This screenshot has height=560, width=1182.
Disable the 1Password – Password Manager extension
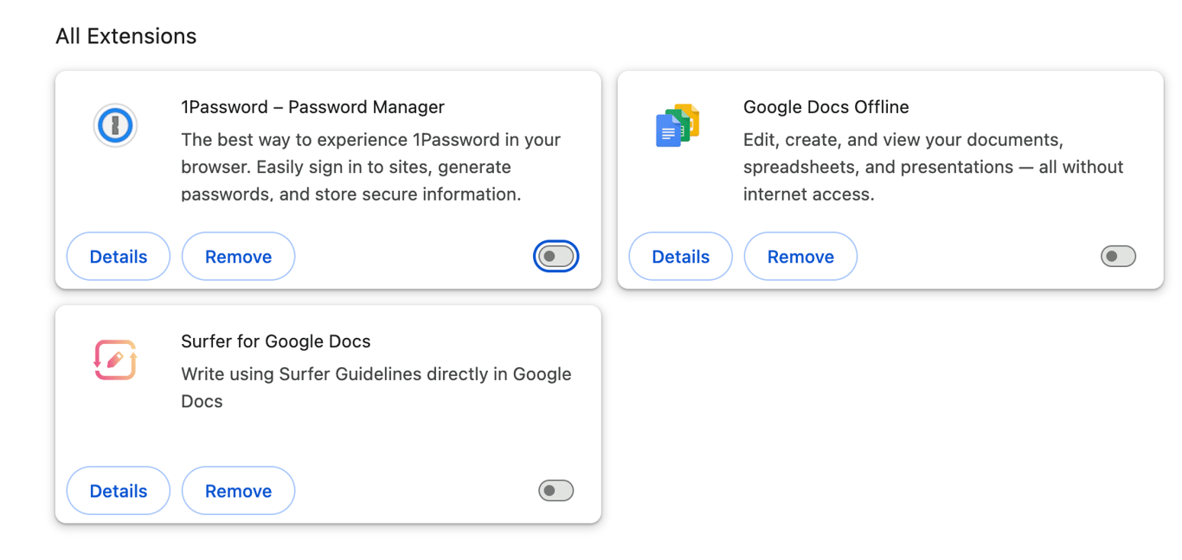pyautogui.click(x=556, y=256)
